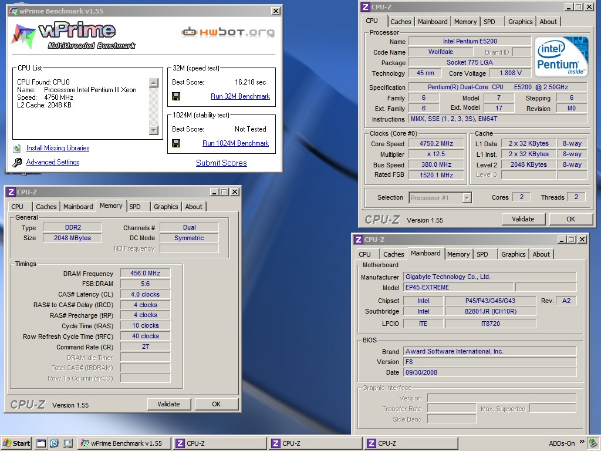Click Validate in the Memory CPU-Z window

[168, 404]
